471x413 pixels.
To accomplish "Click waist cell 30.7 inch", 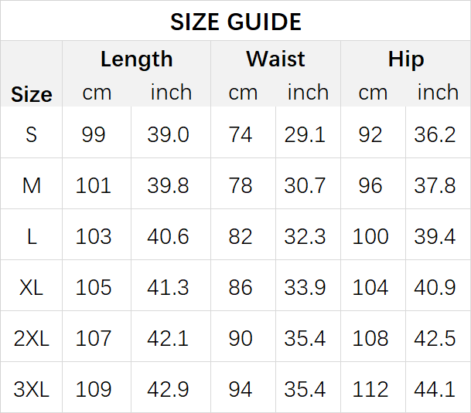I will point(305,185).
